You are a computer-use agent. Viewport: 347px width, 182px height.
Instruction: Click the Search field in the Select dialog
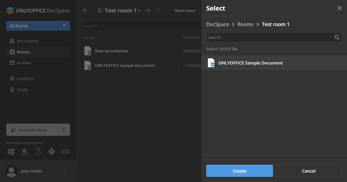pyautogui.click(x=270, y=37)
